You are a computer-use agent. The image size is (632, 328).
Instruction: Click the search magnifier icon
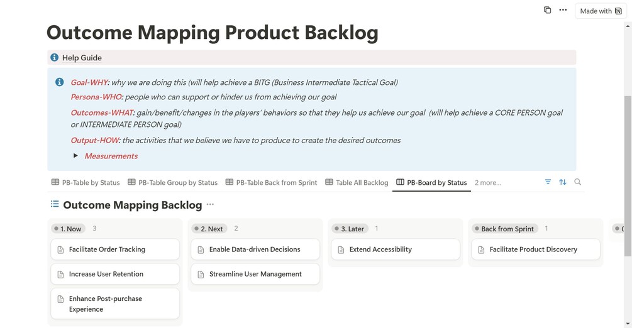point(578,182)
